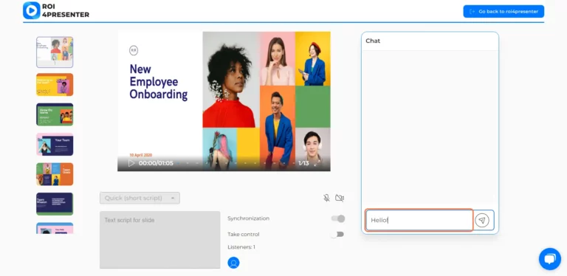Image resolution: width=567 pixels, height=276 pixels.
Task: Toggle the Synchronization switch
Action: click(338, 218)
